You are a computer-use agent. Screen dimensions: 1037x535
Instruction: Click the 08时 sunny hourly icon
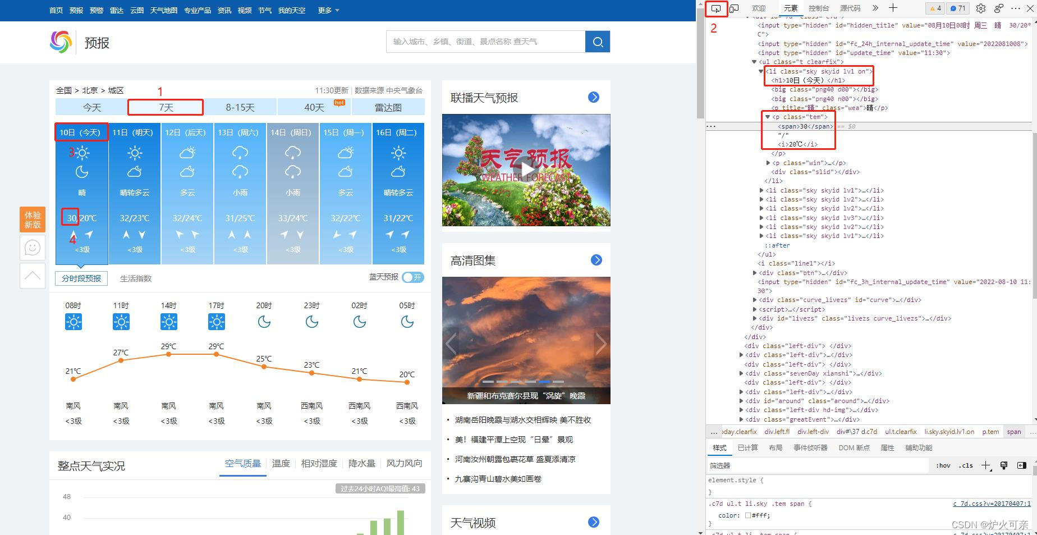(x=74, y=322)
